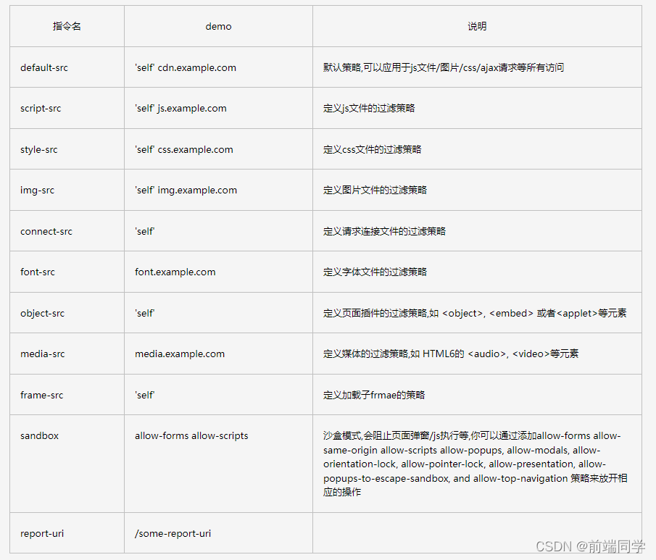Click the allow-forms allow-scripts value
656x560 pixels.
click(191, 436)
